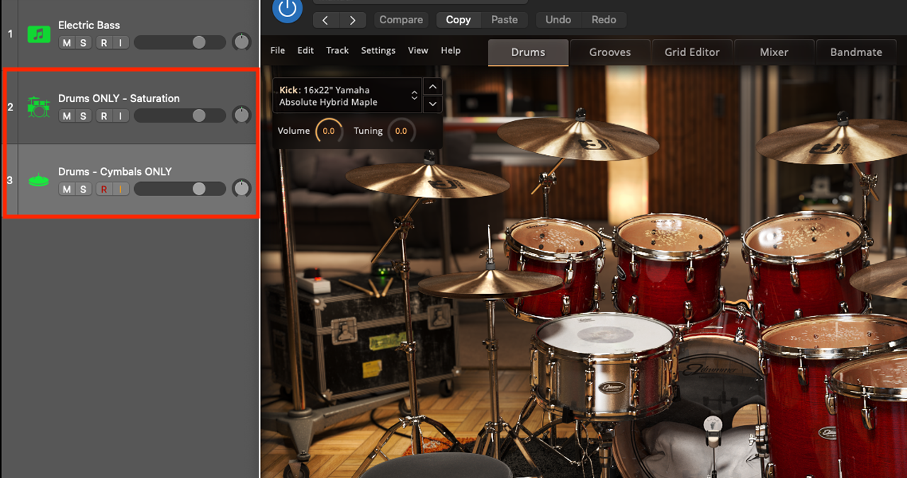The image size is (907, 478).
Task: Click the down chevron beside Kick selector
Action: 432,104
